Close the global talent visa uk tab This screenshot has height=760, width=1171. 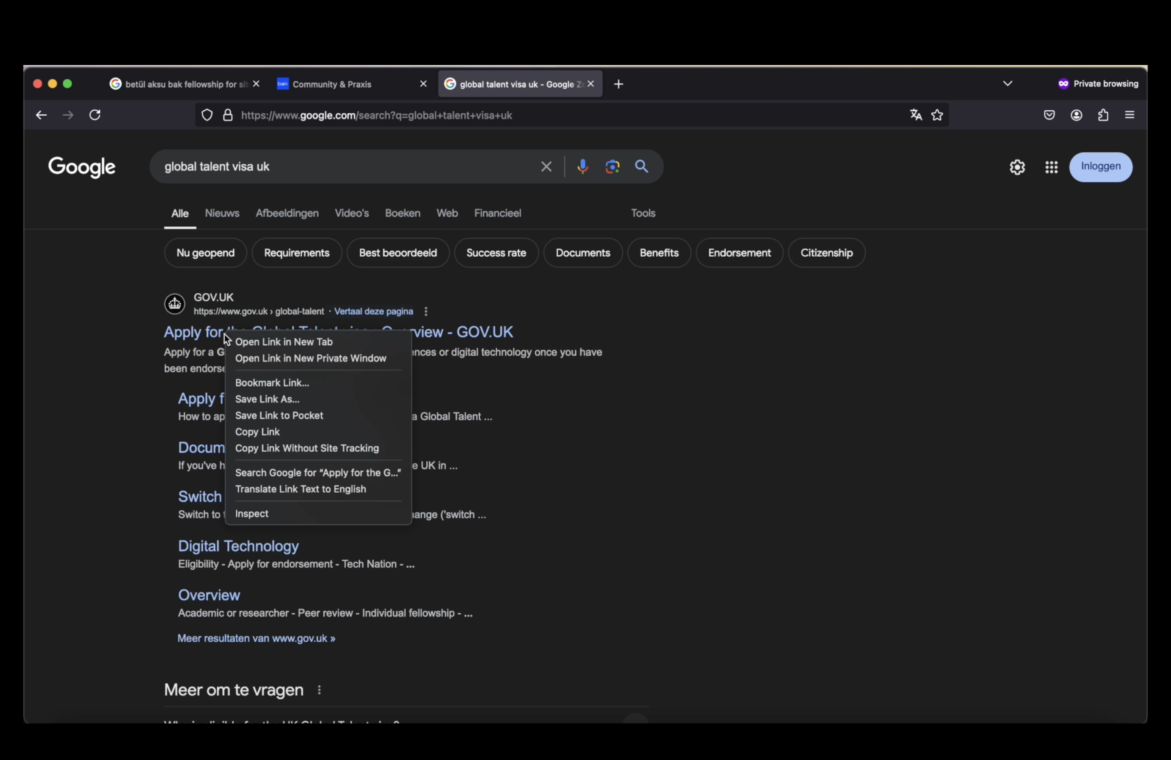(591, 84)
